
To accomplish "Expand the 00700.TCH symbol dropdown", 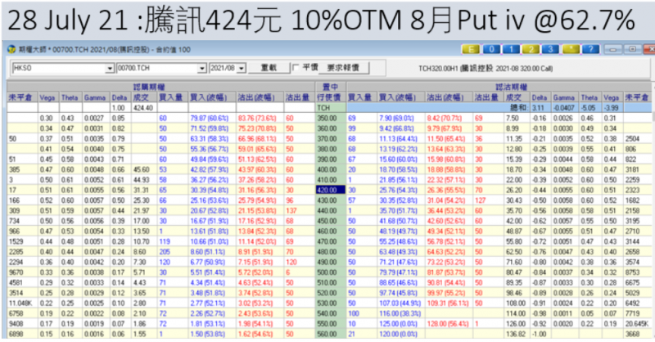I will [x=202, y=68].
